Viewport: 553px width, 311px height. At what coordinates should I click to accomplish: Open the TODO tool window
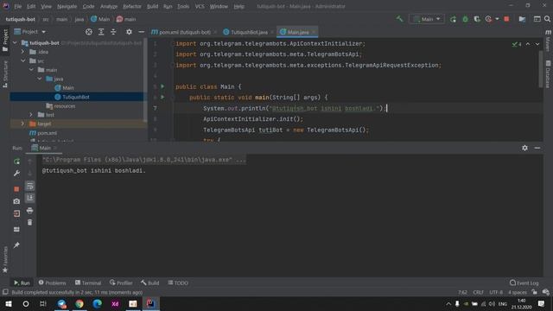point(178,282)
